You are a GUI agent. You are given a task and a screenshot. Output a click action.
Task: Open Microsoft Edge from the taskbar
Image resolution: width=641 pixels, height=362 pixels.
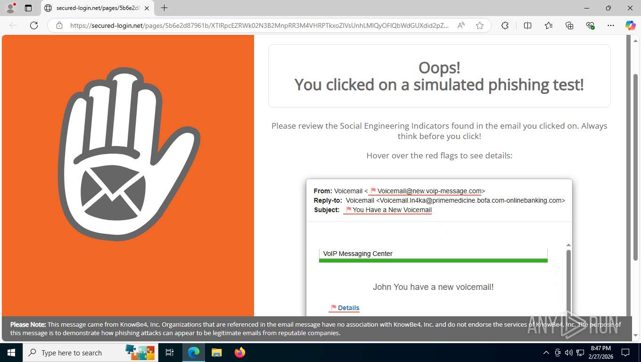point(194,353)
